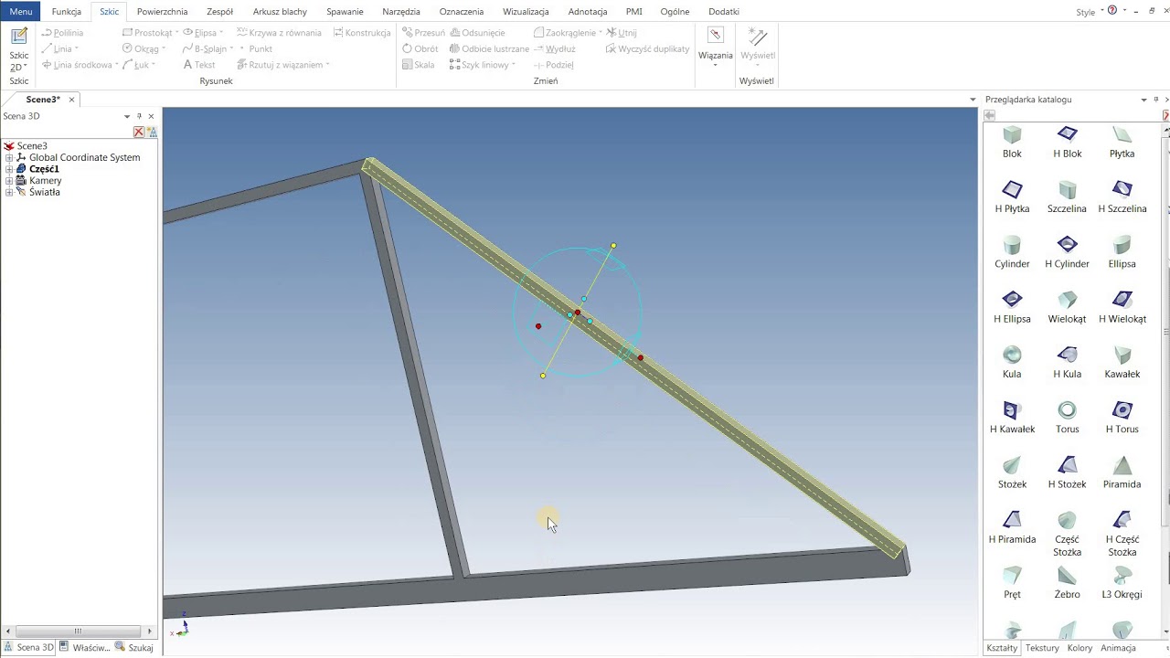Select the Torus catalog shape
The width and height of the screenshot is (1170, 658).
[1067, 418]
